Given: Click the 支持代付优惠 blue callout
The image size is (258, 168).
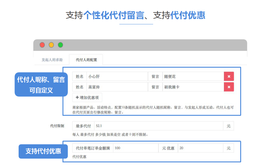Looking at the screenshot, I should tap(43, 151).
